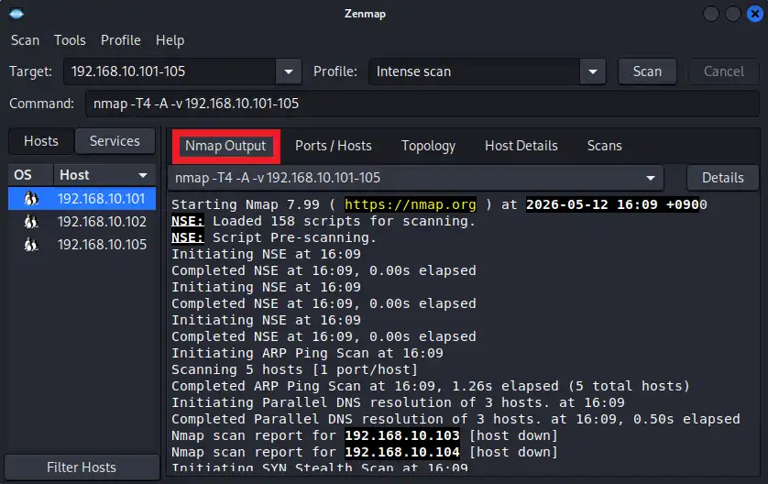Click the 'Initiating ARP Ping Scan' output line
The width and height of the screenshot is (768, 484).
307,353
